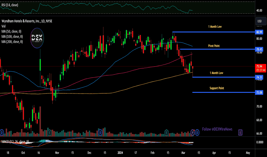Click the Follow @DEXWireNews text
Screen dimensions: 267x157
[x=217, y=129]
